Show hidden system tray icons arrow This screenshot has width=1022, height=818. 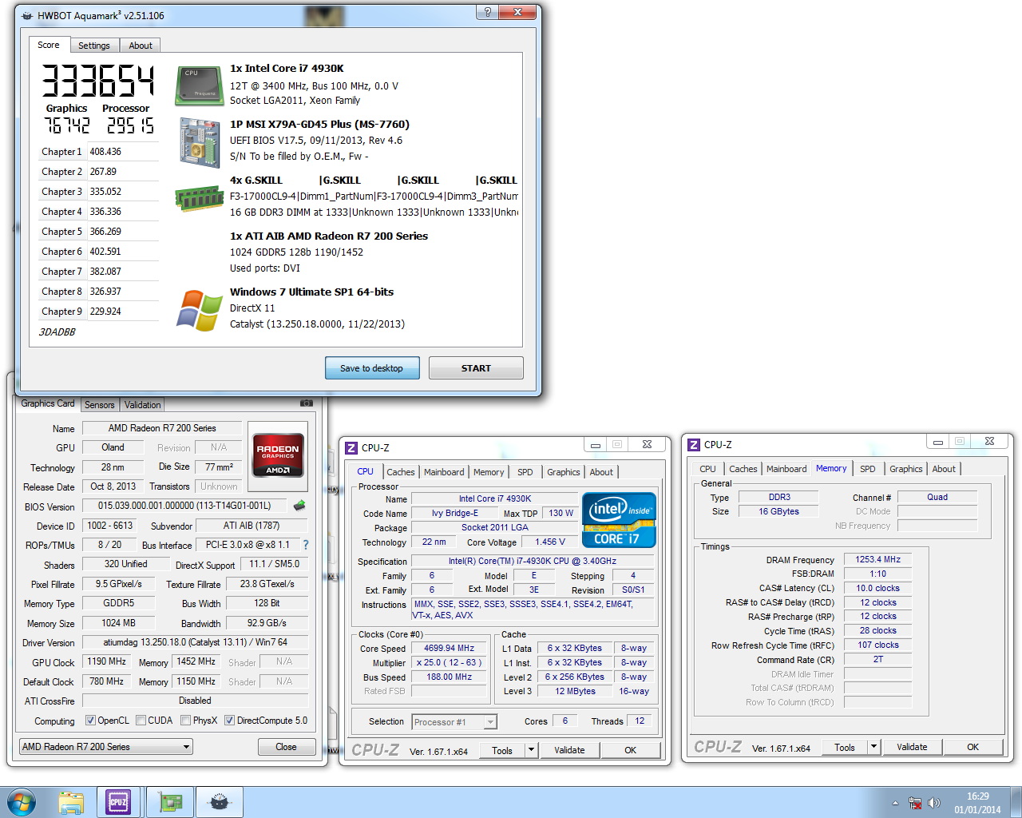(895, 803)
